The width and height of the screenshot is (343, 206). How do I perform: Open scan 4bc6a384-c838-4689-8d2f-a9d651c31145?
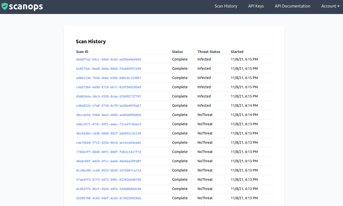[x=109, y=133]
